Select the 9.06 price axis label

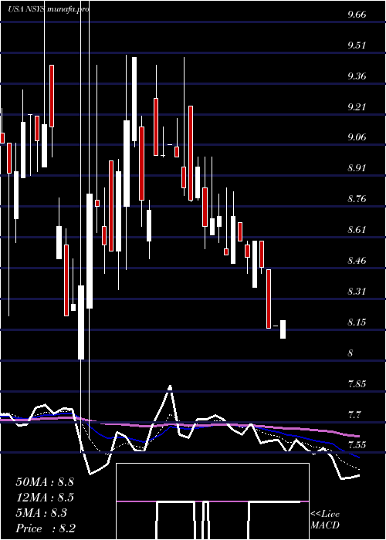(x=357, y=137)
